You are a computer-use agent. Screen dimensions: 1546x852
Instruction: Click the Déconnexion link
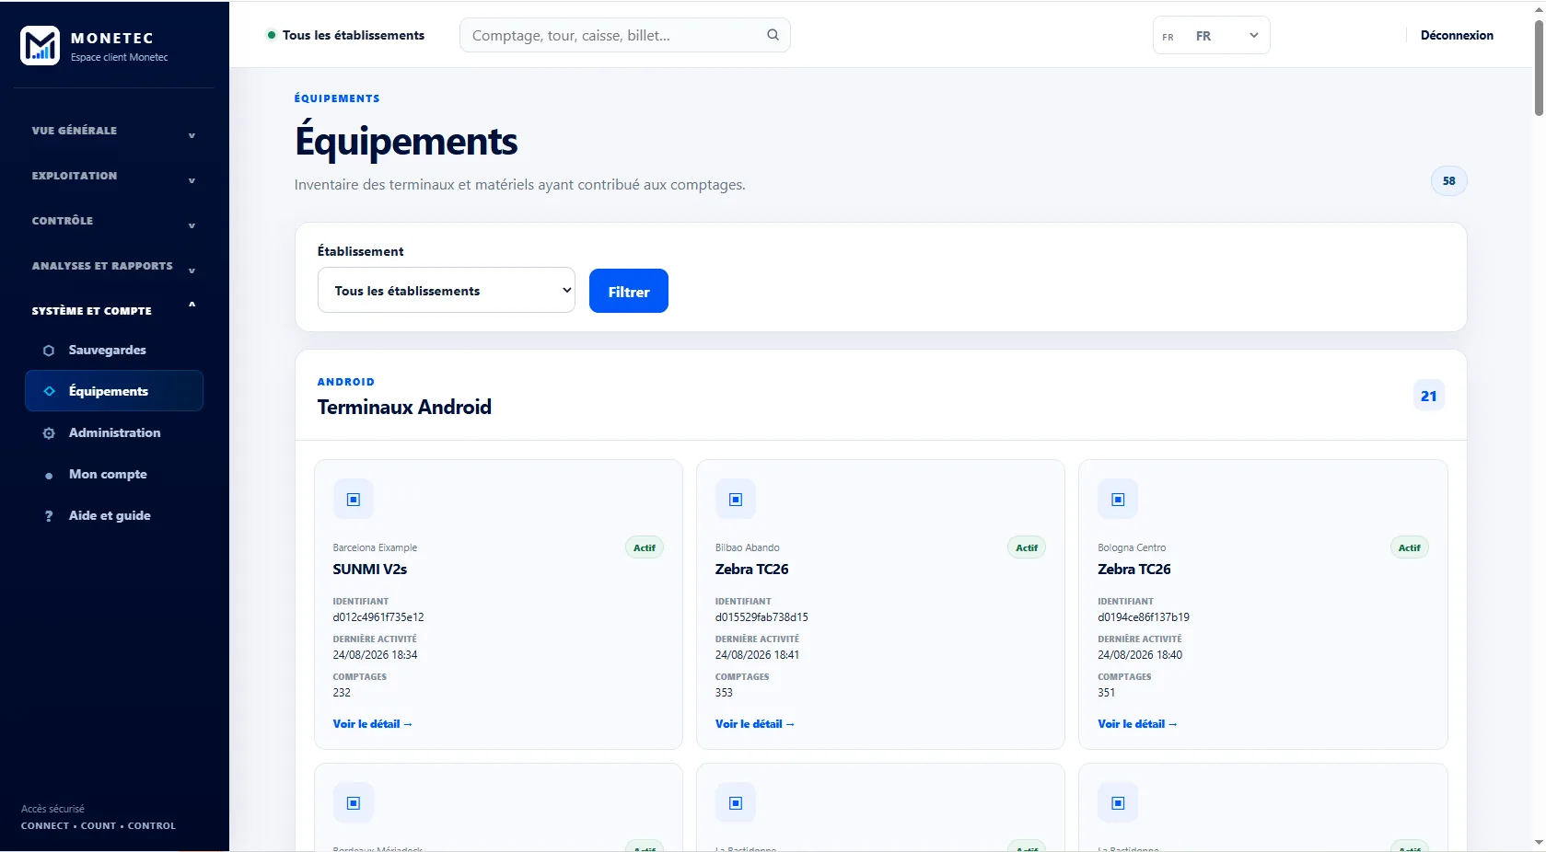pyautogui.click(x=1457, y=35)
